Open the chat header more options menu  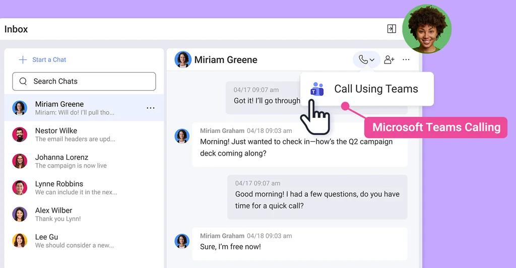point(406,59)
